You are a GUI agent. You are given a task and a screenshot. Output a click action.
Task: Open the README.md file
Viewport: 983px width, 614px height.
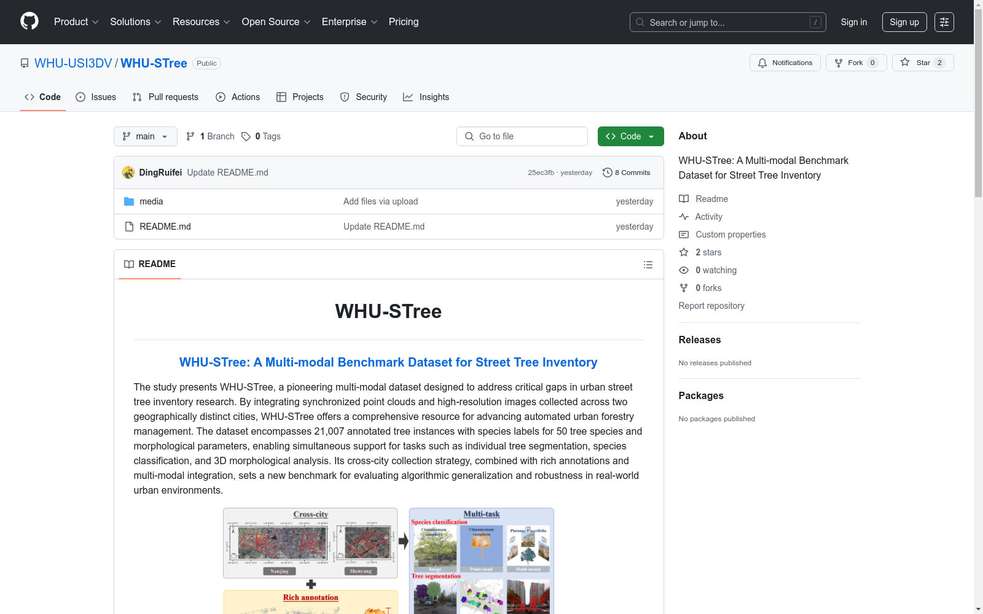[x=165, y=227]
